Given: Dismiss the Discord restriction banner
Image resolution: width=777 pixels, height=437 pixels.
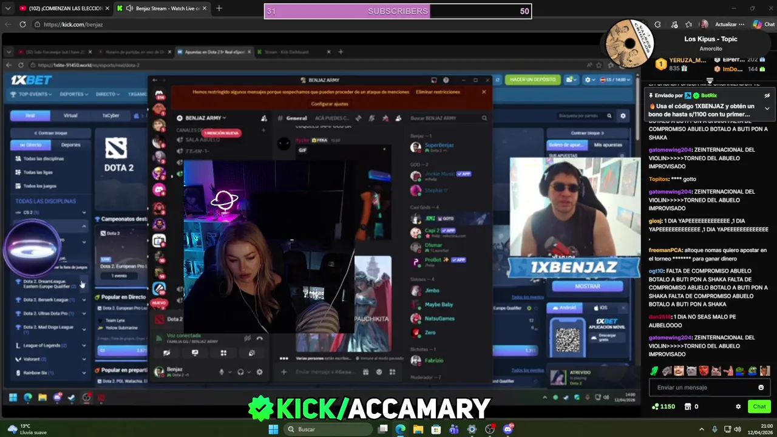Looking at the screenshot, I should click(484, 92).
